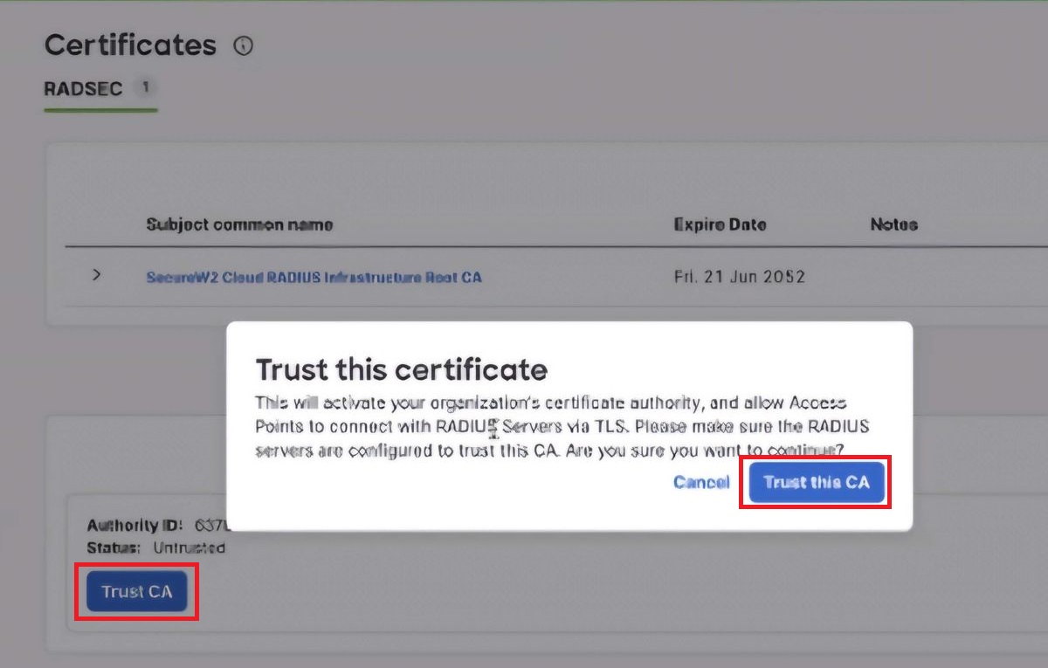Click the Certificates page heading
1048x668 pixels.
click(130, 45)
